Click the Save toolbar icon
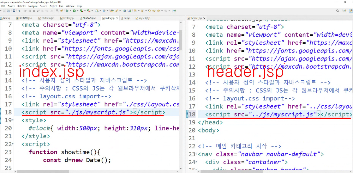Screen dimensions: 353x173 (4, 11)
